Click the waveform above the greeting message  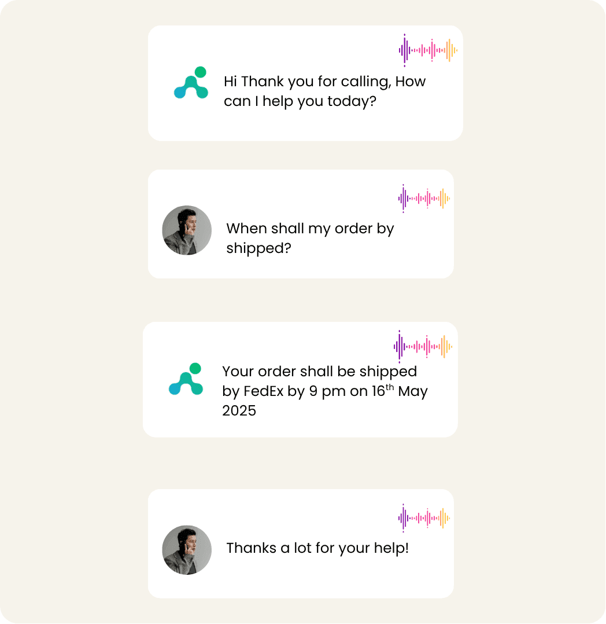428,50
